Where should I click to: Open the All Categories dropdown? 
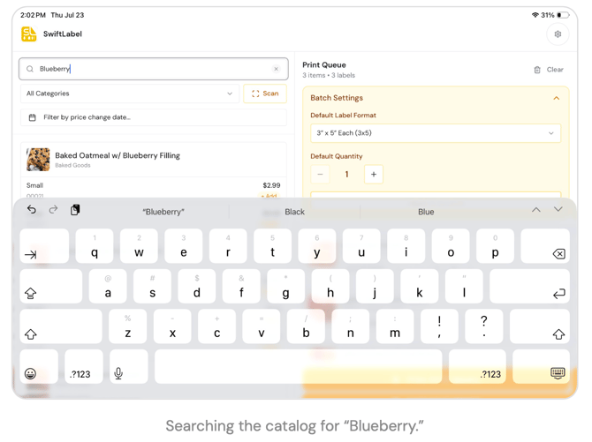130,94
